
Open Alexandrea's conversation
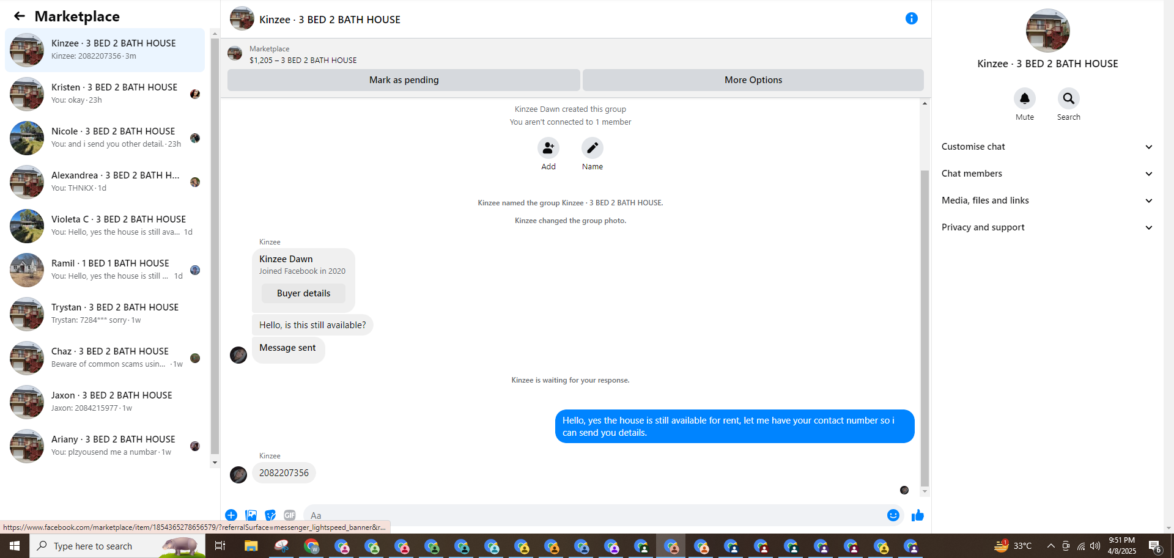point(105,182)
